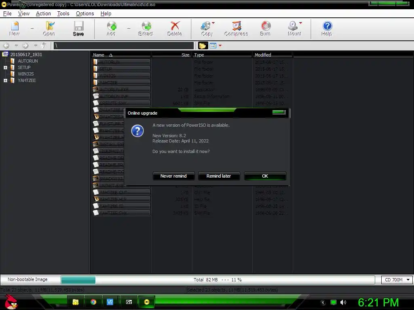Open the Copy dropdown arrow
Image resolution: width=414 pixels, height=310 pixels.
point(213,23)
